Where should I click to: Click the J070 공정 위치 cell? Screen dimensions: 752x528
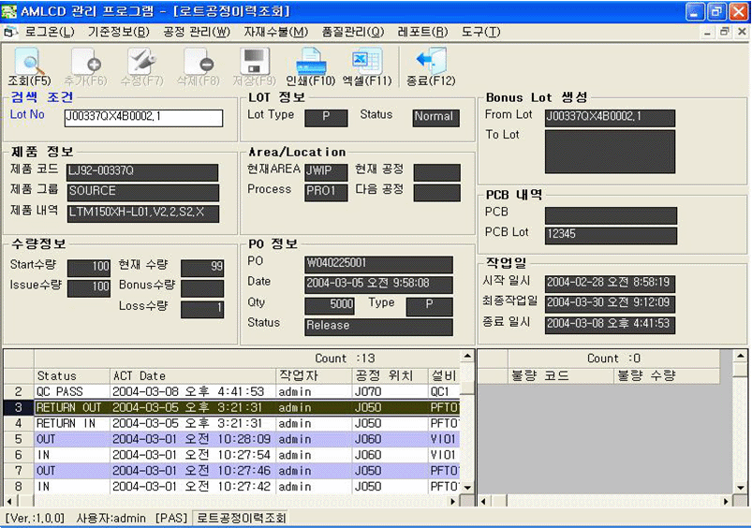[390, 392]
